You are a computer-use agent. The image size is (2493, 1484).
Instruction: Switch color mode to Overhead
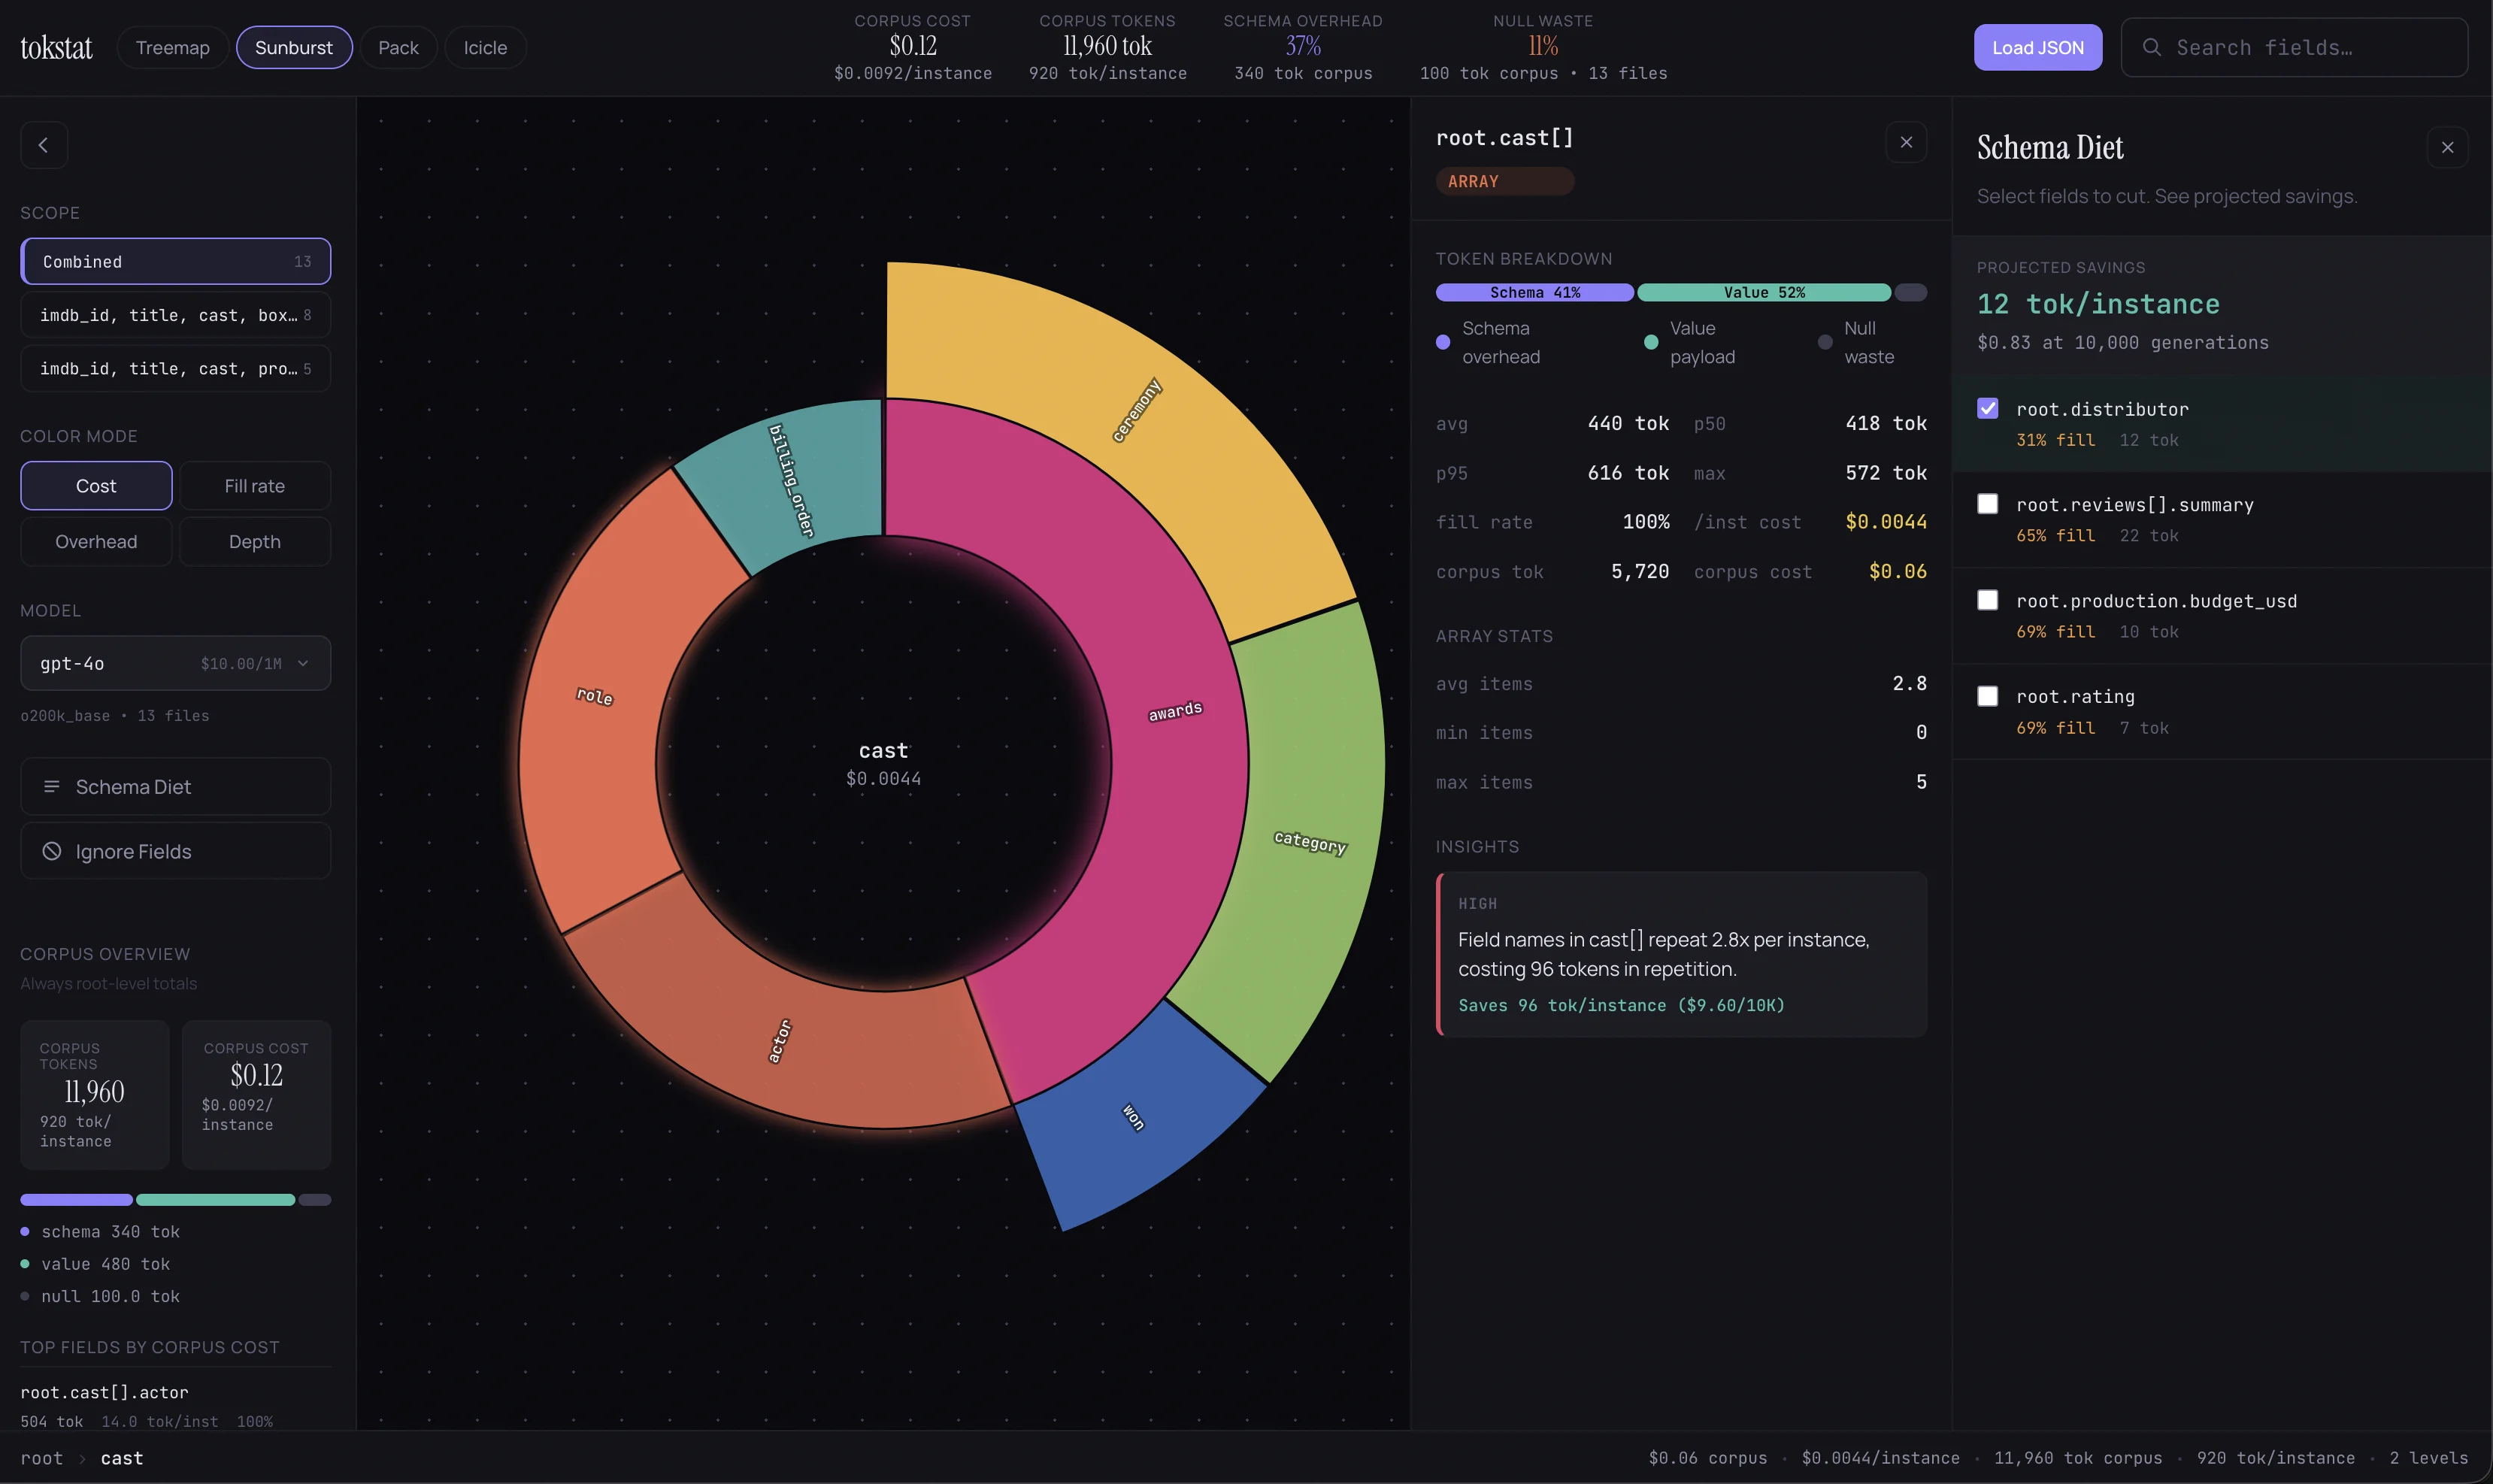click(96, 541)
